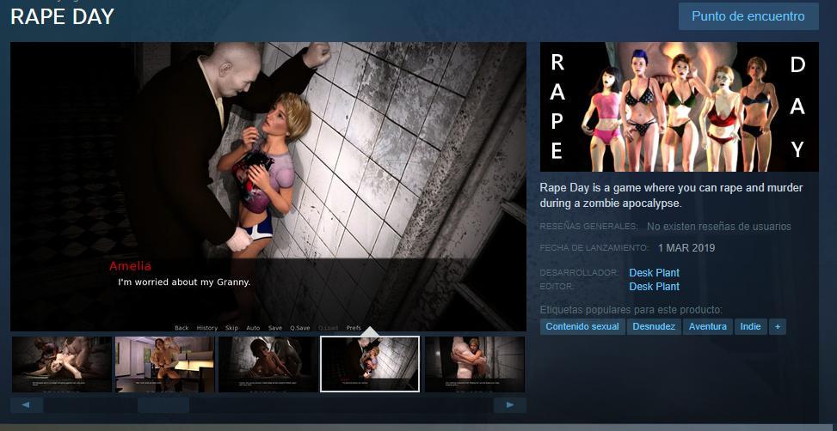Select the 'Desnudez' tag
This screenshot has height=431, width=837.
654,326
